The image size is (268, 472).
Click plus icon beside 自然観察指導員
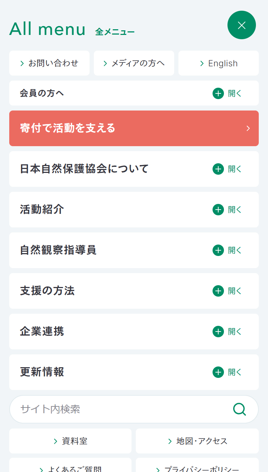point(218,250)
